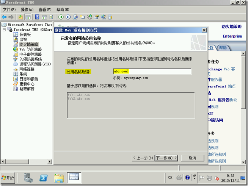Click right-pane scrollbar down arrow
The height and width of the screenshot is (186, 248).
click(243, 162)
